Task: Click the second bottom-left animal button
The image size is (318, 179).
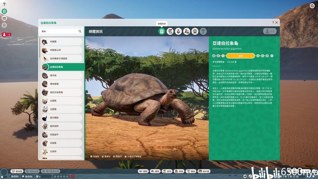Action: tap(32, 171)
